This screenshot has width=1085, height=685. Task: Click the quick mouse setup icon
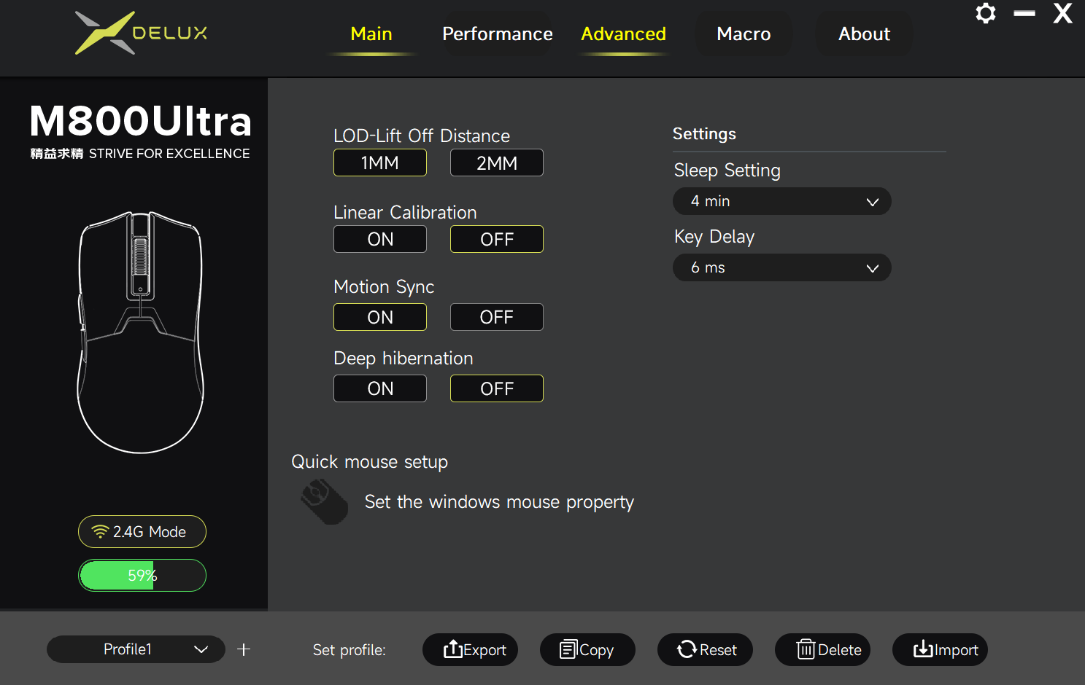tap(325, 501)
